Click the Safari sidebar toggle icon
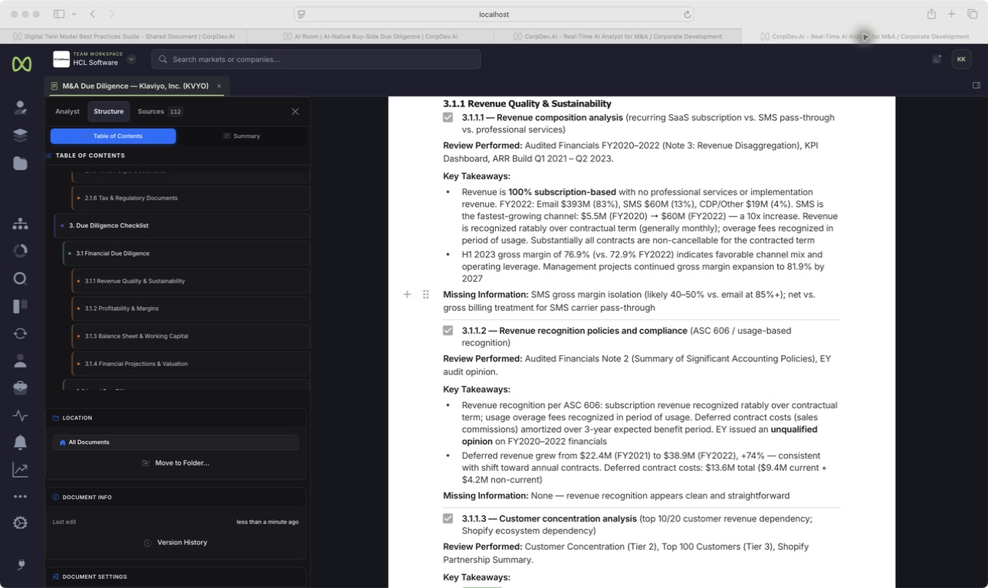This screenshot has width=988, height=588. [59, 14]
